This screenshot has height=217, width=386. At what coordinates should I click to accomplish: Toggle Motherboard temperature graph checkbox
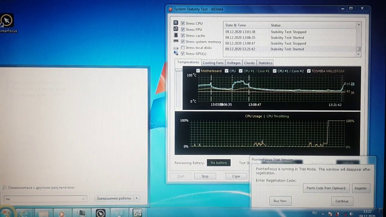click(198, 71)
